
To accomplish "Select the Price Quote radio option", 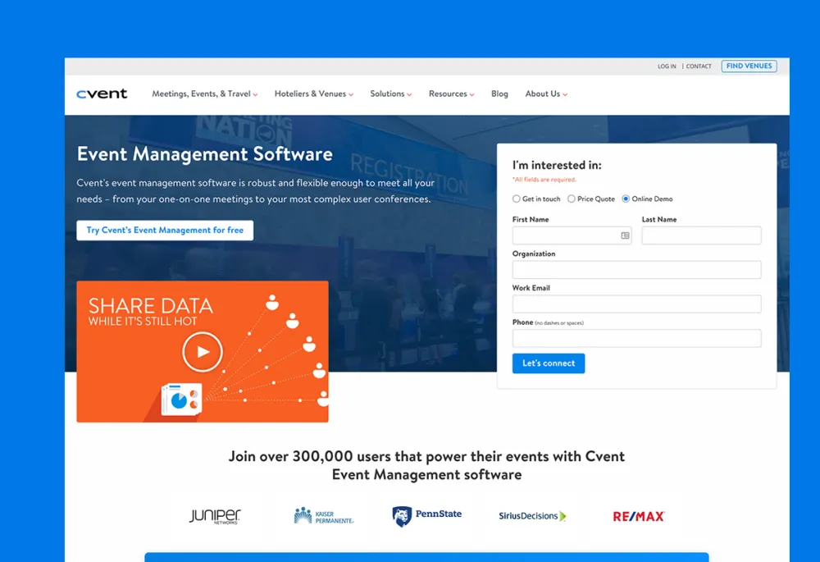I will pyautogui.click(x=572, y=199).
